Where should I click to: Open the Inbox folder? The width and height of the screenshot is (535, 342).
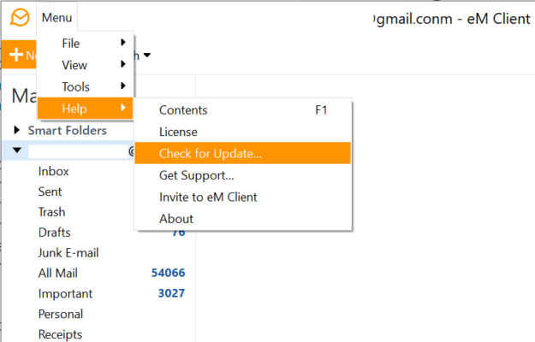point(54,171)
